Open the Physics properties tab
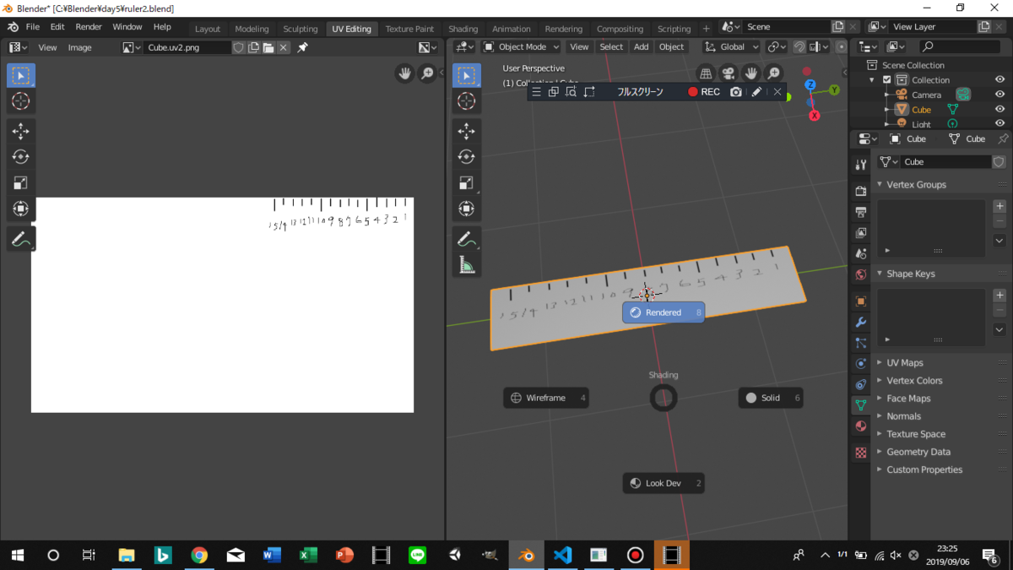The width and height of the screenshot is (1013, 570). click(860, 364)
